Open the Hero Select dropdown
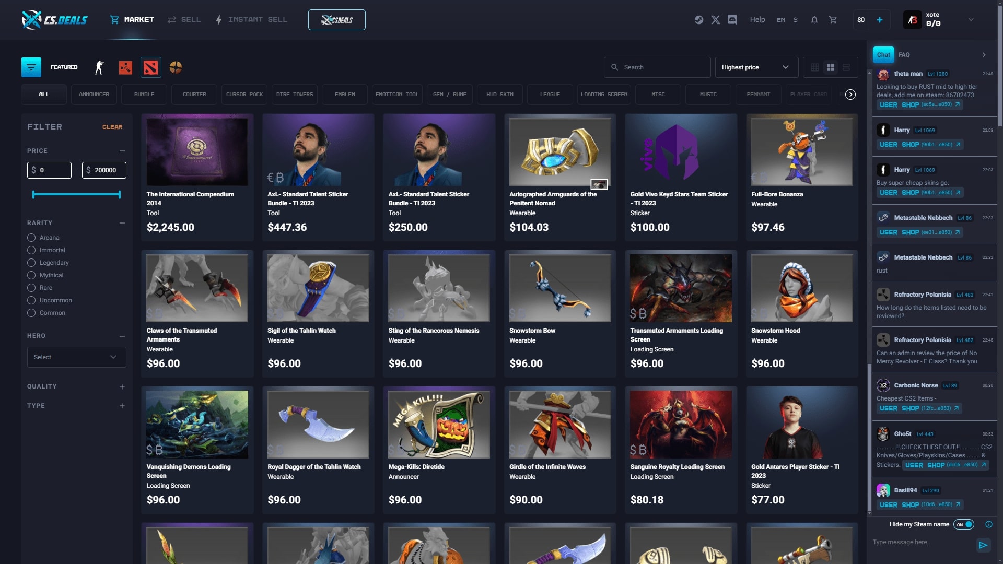This screenshot has width=1003, height=564. coord(76,357)
